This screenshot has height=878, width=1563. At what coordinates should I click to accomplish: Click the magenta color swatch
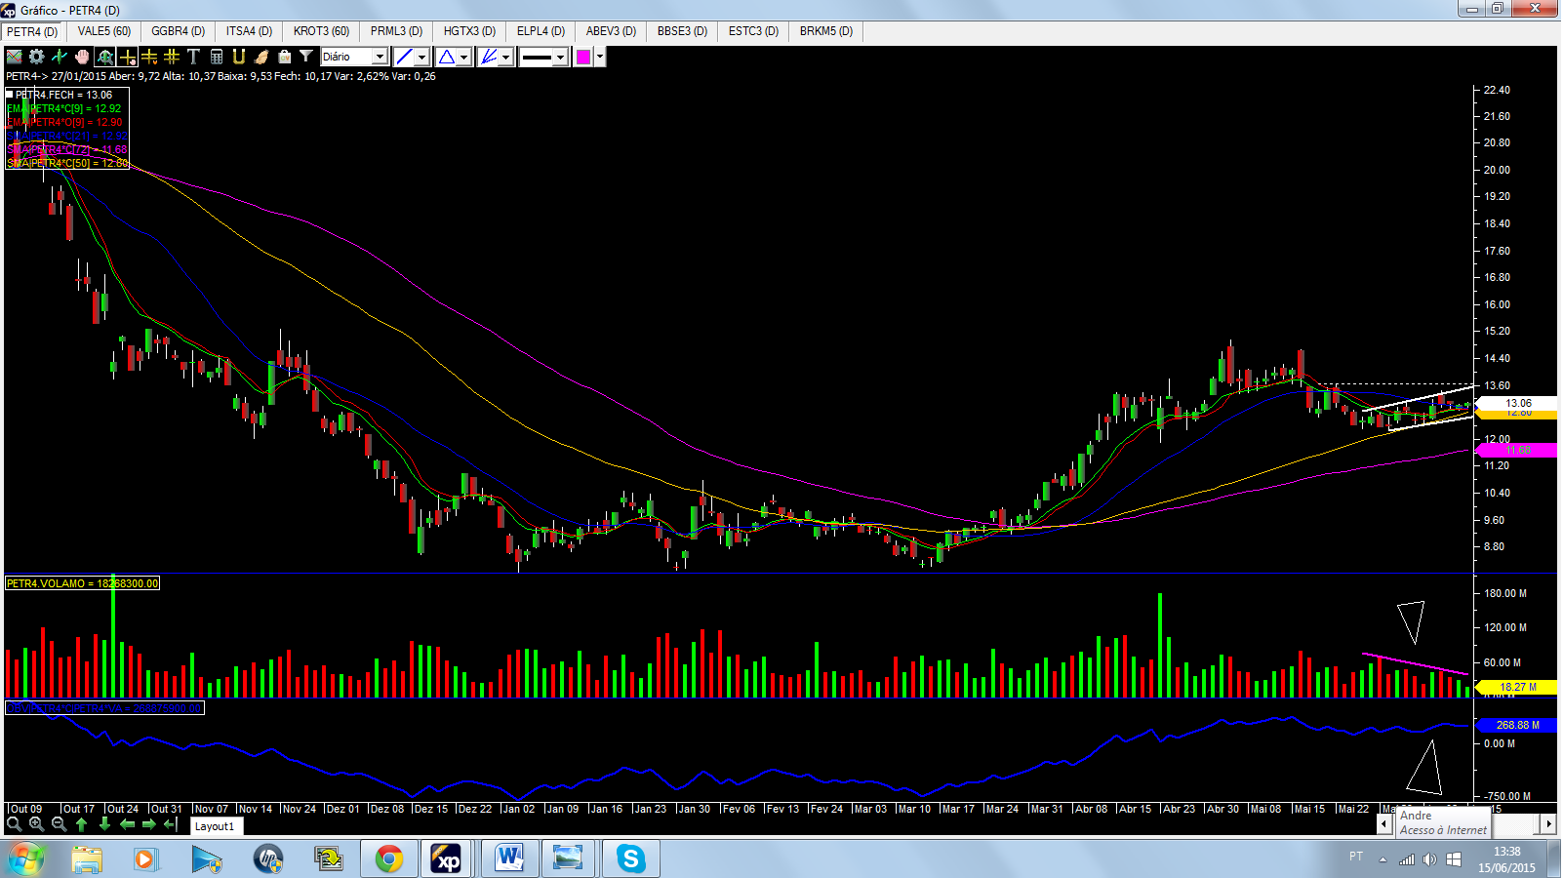[x=583, y=57]
